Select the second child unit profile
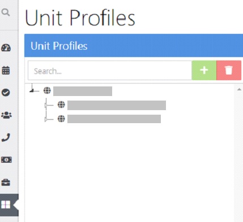The image size is (243, 222). point(114,119)
